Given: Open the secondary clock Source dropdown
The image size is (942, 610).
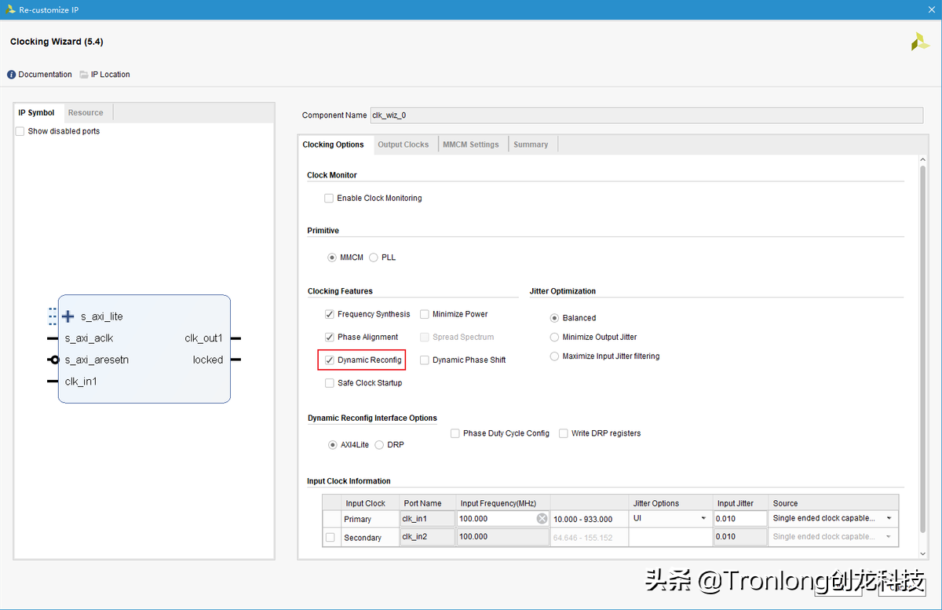Looking at the screenshot, I should coord(889,537).
